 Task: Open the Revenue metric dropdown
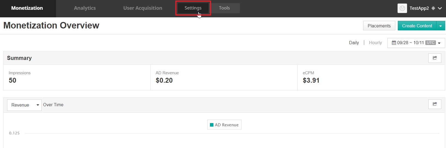click(24, 105)
